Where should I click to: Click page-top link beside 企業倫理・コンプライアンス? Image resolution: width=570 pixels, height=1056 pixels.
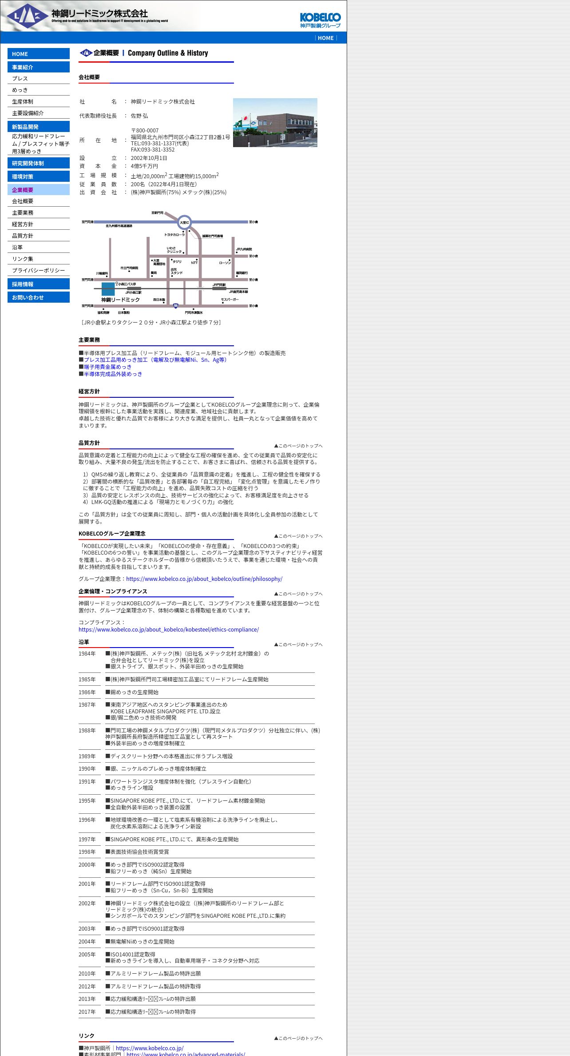(298, 594)
